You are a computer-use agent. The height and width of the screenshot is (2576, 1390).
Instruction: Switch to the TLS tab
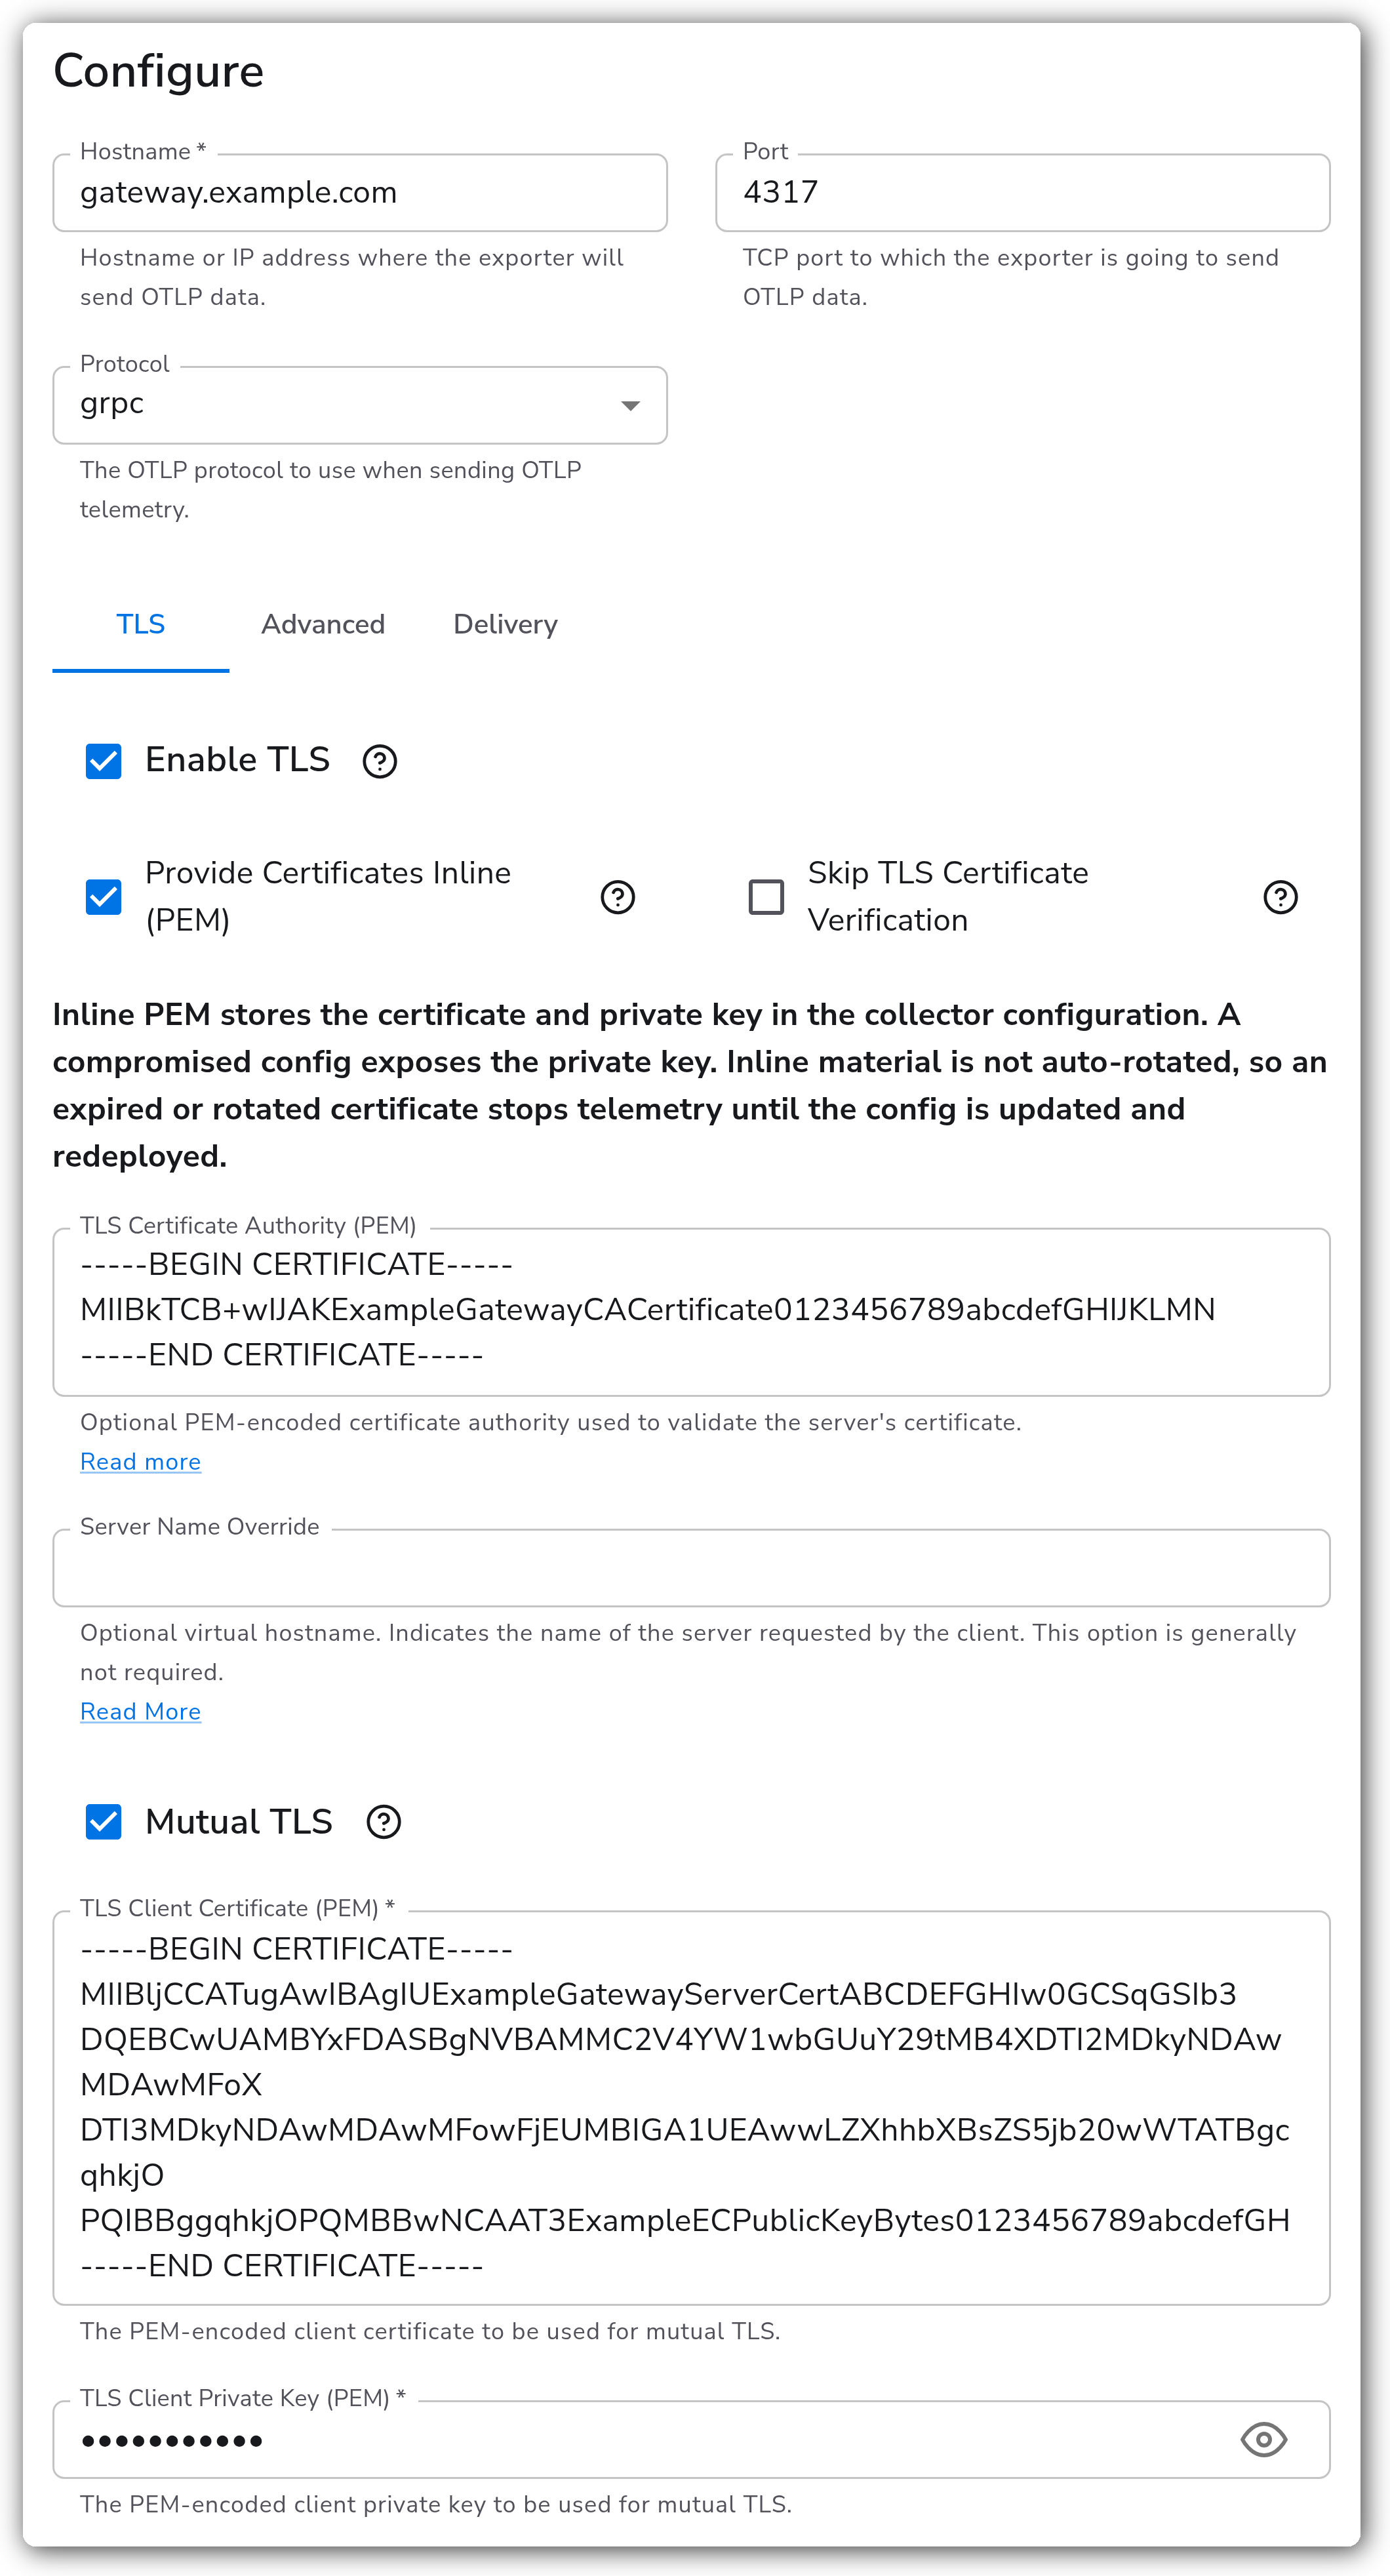coord(140,625)
